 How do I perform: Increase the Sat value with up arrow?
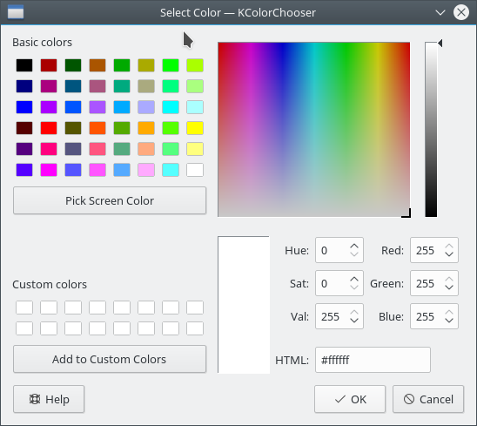coord(354,280)
